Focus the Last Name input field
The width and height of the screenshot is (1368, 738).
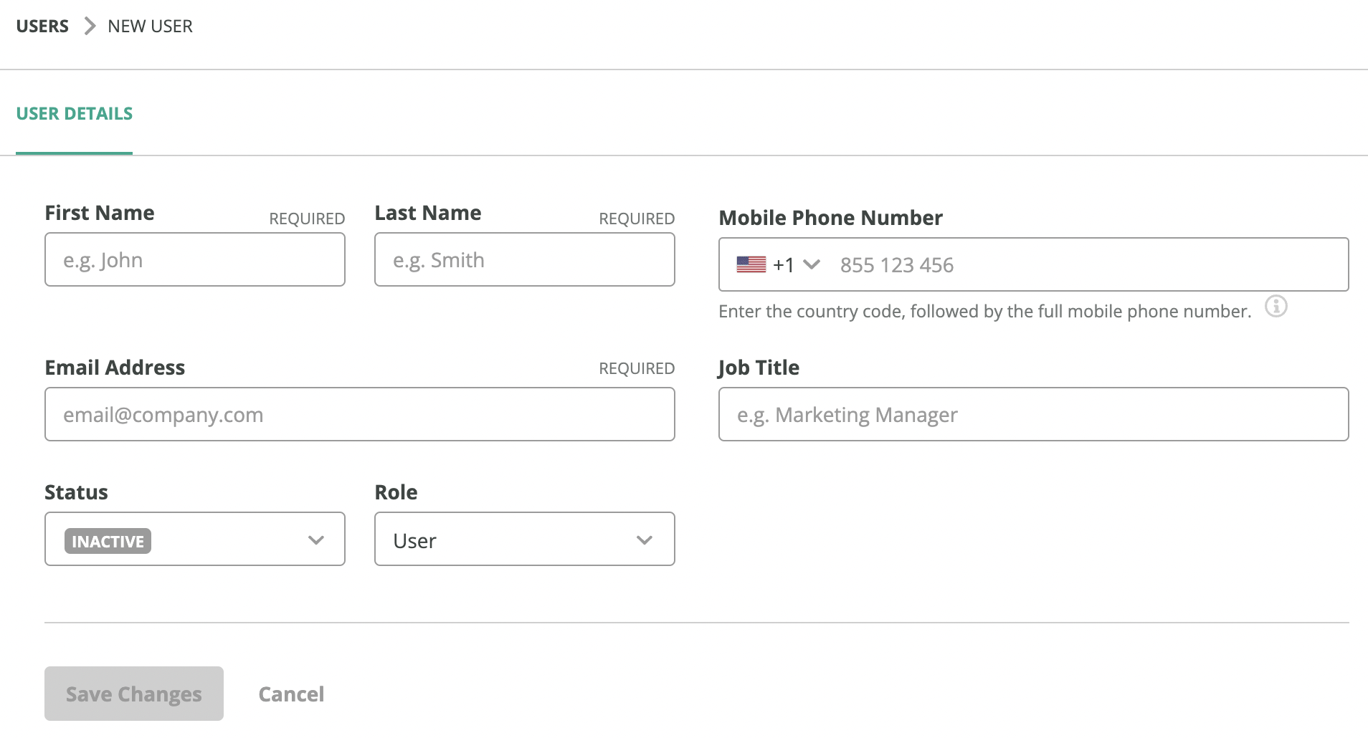pyautogui.click(x=525, y=259)
